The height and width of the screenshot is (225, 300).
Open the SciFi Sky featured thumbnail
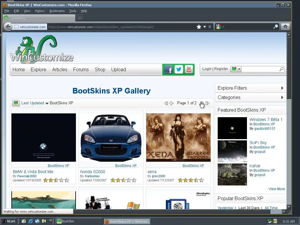(232, 151)
